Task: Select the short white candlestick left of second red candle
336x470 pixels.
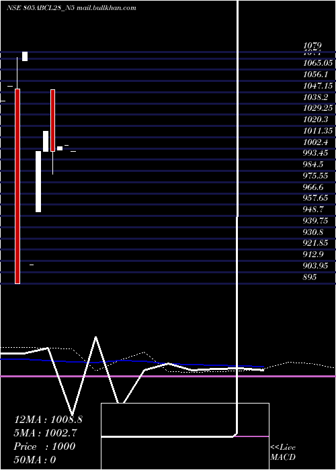Action: pos(46,141)
